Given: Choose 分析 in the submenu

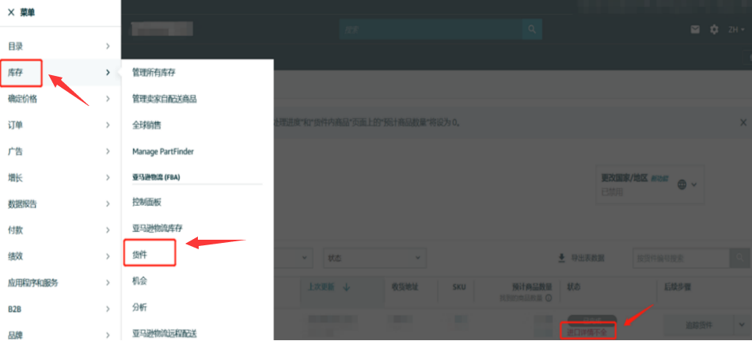Looking at the screenshot, I should pos(139,308).
